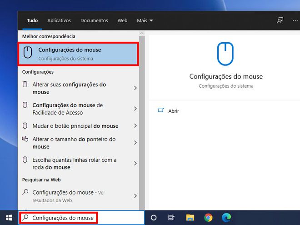
Task: Click Melhor correspondência heading
Action: (x=49, y=36)
